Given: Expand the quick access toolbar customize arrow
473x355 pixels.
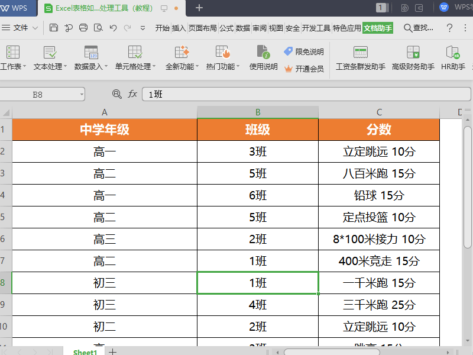Looking at the screenshot, I should point(142,28).
